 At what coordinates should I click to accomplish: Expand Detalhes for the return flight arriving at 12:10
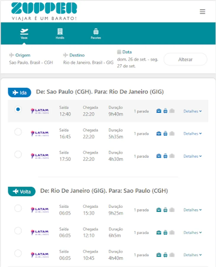192,233
